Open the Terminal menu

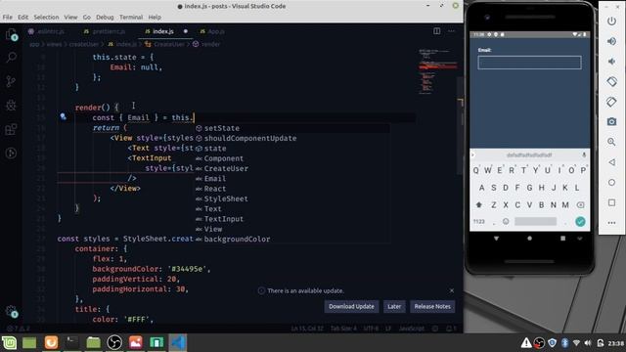click(131, 18)
